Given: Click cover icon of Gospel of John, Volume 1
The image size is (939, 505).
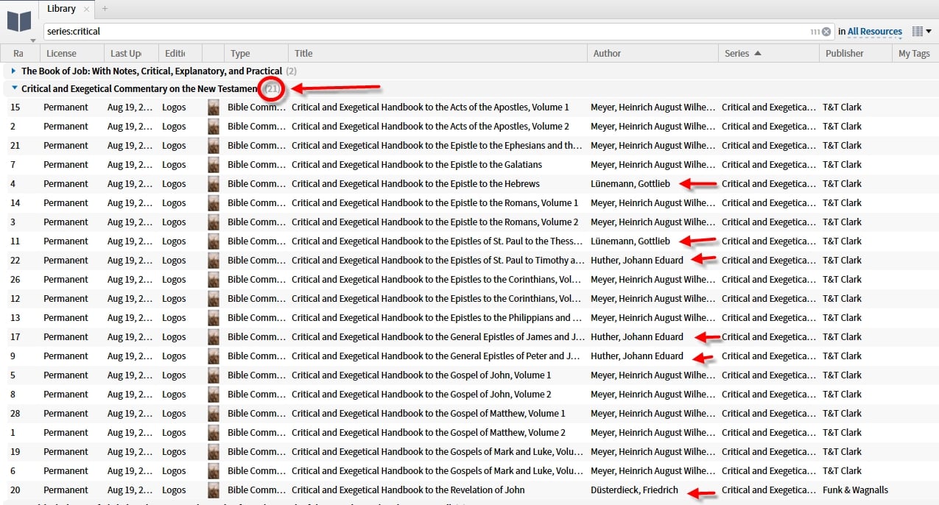Looking at the screenshot, I should tap(214, 375).
